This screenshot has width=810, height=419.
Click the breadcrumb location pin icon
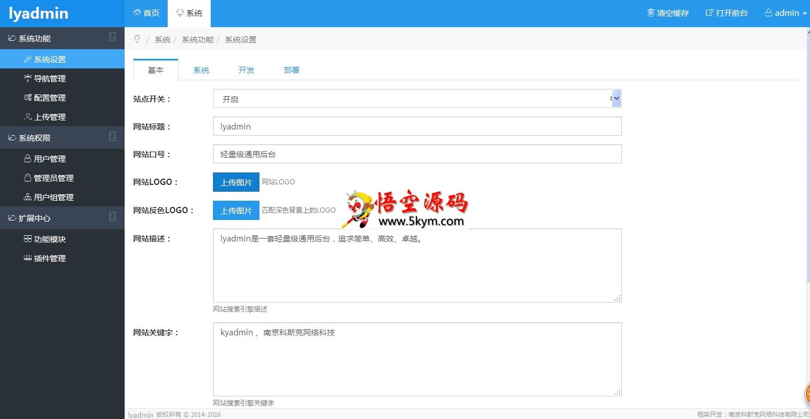(x=137, y=39)
